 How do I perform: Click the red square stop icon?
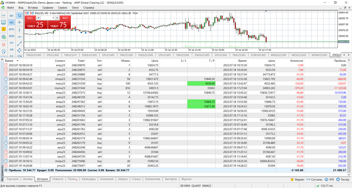[x=4, y=45]
